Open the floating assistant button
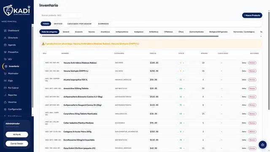Screen dimensions: 270x152 262,145
